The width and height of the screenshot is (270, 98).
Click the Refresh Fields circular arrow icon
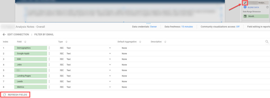4,95
